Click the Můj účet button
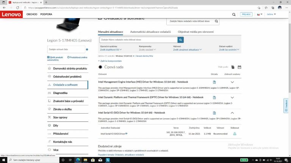This screenshot has height=163, width=291. click(x=246, y=14)
